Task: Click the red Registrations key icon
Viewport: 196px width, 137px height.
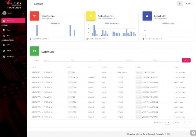Action: coord(34,16)
